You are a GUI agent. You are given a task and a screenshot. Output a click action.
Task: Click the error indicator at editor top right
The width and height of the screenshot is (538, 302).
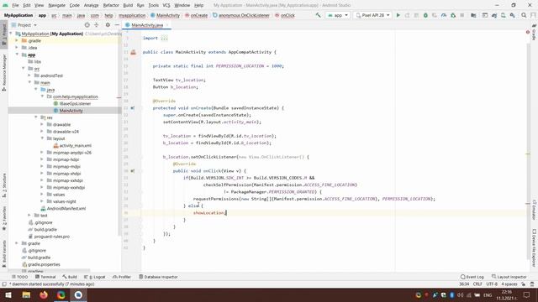pyautogui.click(x=528, y=32)
